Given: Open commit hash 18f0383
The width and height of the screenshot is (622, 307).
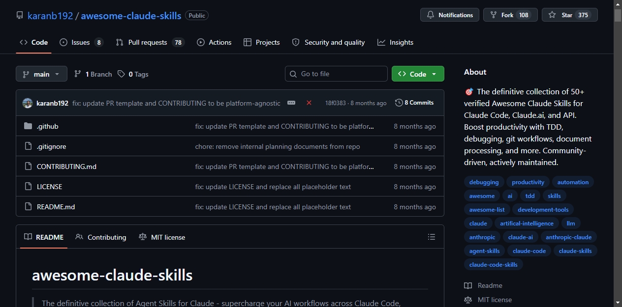Looking at the screenshot, I should 335,103.
